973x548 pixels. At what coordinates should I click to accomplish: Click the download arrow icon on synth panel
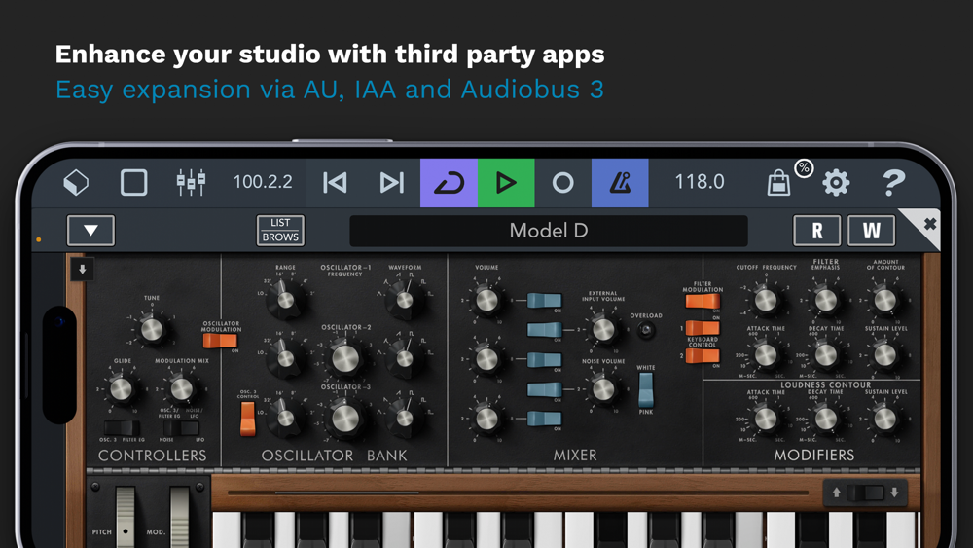(x=82, y=270)
